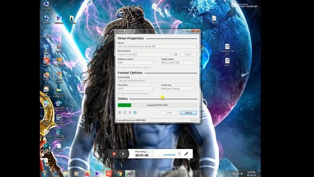Select the folder icon at desktop top right
This screenshot has height=177, width=314.
pyautogui.click(x=214, y=20)
